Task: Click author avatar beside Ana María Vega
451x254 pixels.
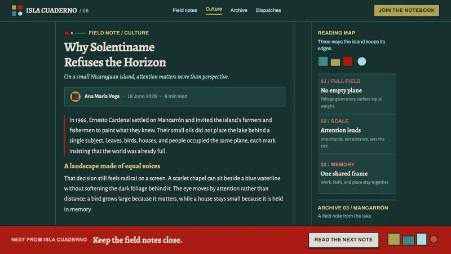Action: (x=75, y=97)
